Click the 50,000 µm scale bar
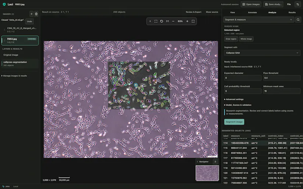 (x=64, y=179)
